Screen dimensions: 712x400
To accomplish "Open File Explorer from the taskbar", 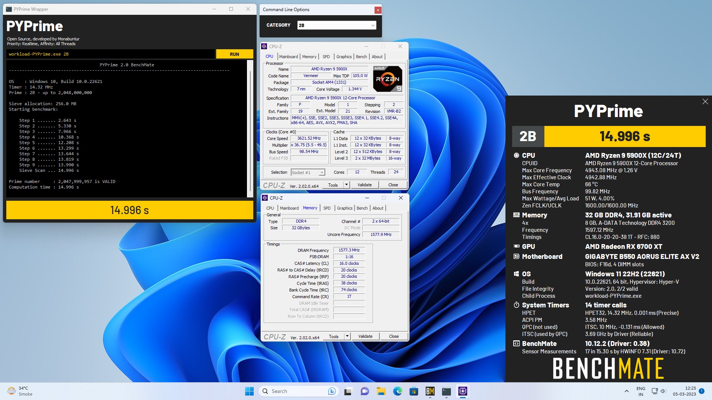I will pos(381,391).
